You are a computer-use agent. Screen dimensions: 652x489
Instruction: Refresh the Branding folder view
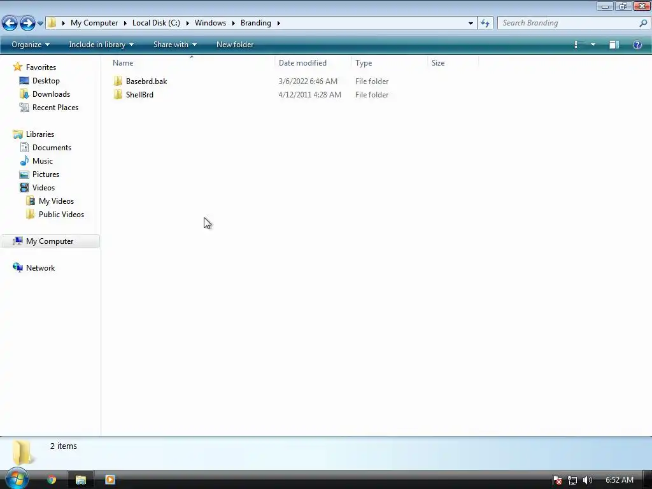pyautogui.click(x=485, y=24)
